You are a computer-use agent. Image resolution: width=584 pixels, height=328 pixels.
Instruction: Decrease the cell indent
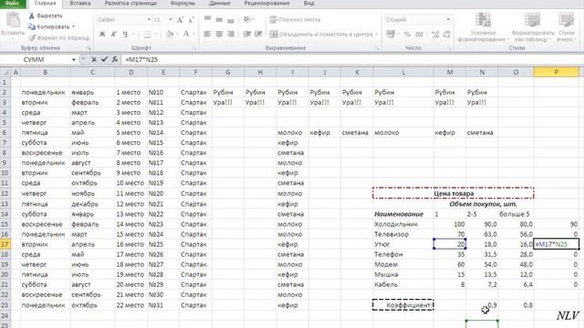[x=247, y=35]
